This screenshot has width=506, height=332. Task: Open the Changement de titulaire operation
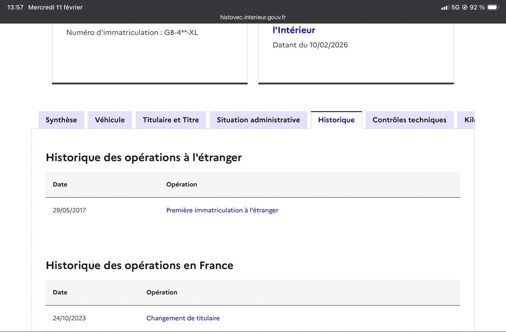coord(183,318)
